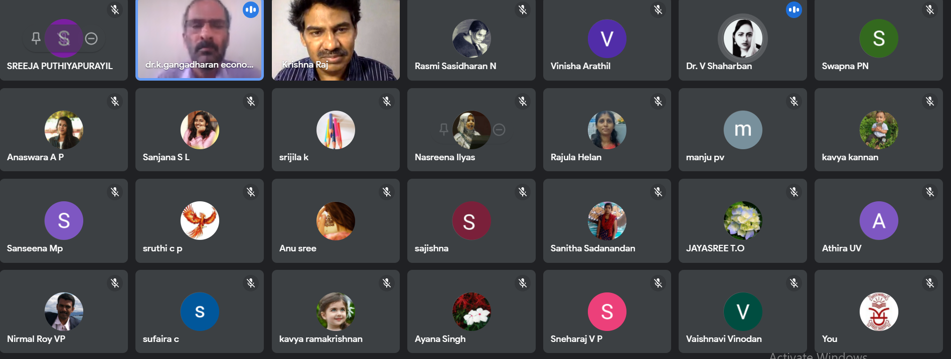Click muted mic icon on Rasmi Sasidharan N tile
The image size is (951, 359).
pyautogui.click(x=522, y=10)
